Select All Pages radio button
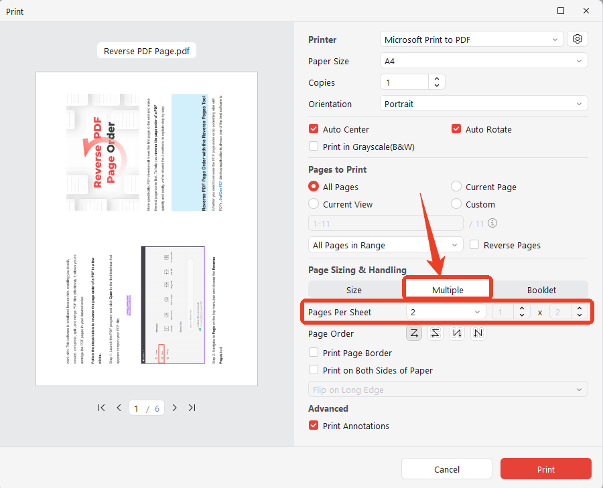The image size is (603, 488). click(314, 186)
